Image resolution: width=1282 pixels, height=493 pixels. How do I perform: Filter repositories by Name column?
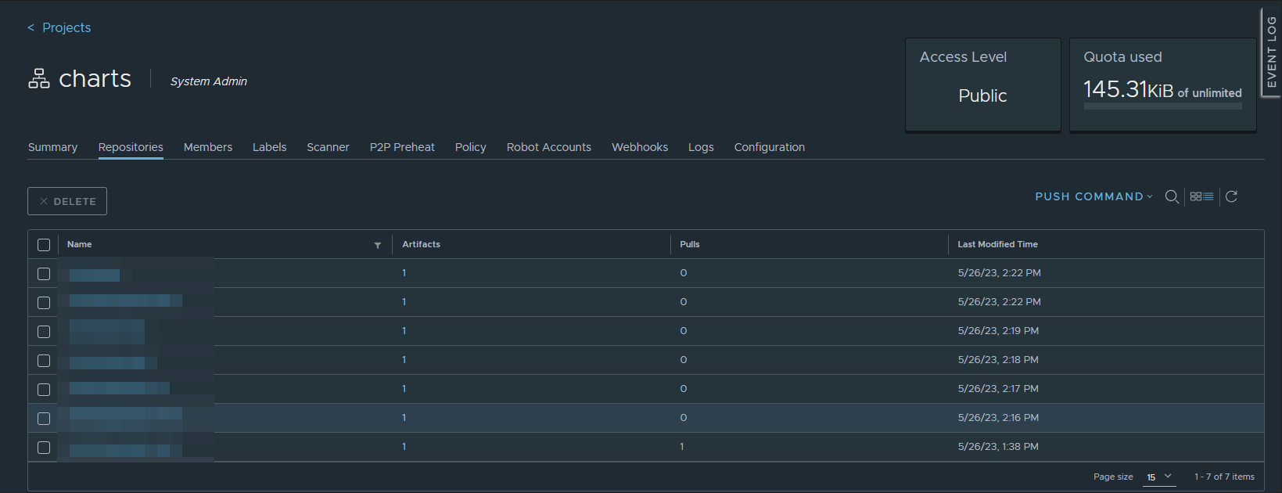(x=378, y=245)
